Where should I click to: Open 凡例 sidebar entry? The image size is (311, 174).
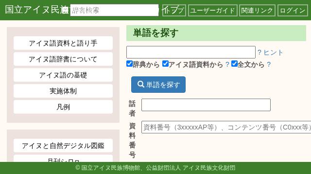pos(63,107)
